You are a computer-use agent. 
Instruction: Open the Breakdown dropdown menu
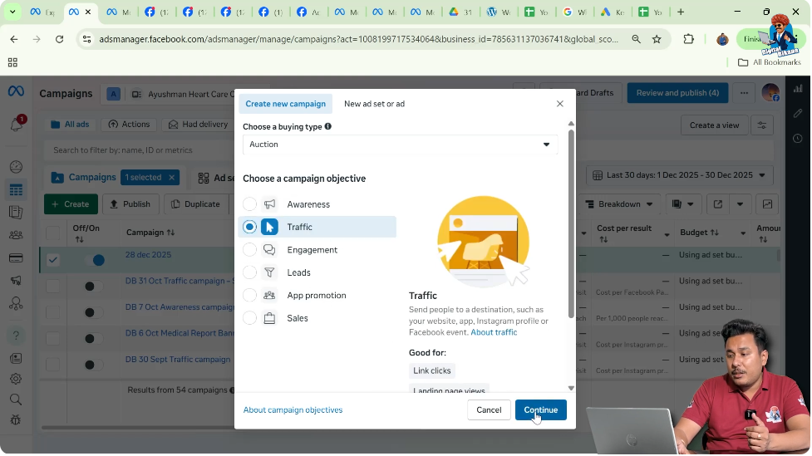click(x=619, y=204)
